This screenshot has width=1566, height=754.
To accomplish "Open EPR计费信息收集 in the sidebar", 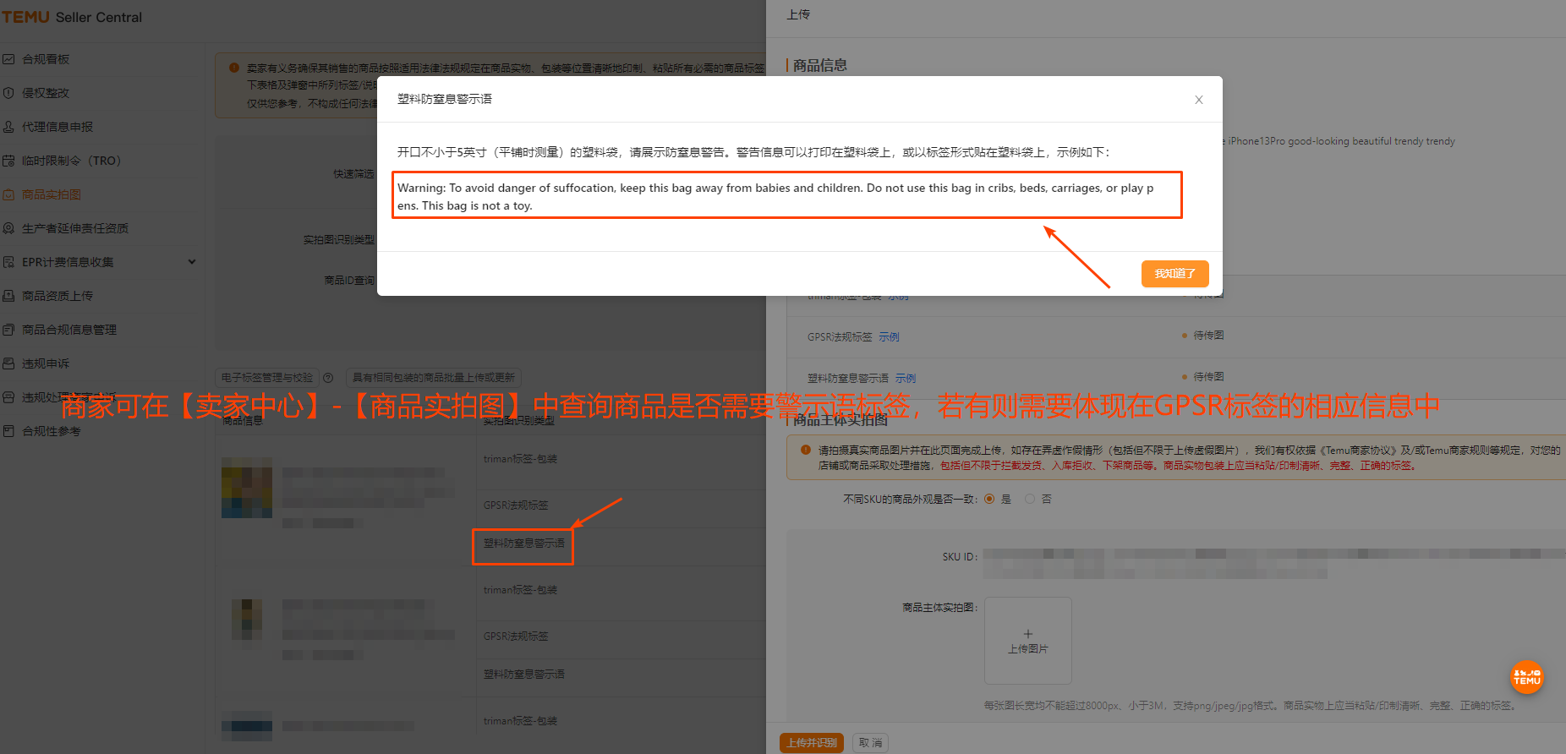I will tap(68, 262).
